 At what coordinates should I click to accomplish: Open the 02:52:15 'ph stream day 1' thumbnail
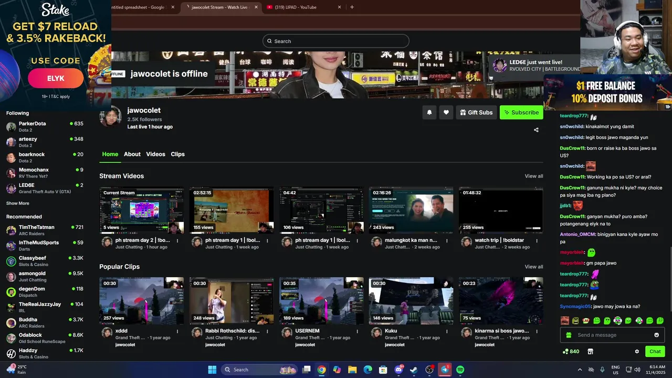pos(232,210)
